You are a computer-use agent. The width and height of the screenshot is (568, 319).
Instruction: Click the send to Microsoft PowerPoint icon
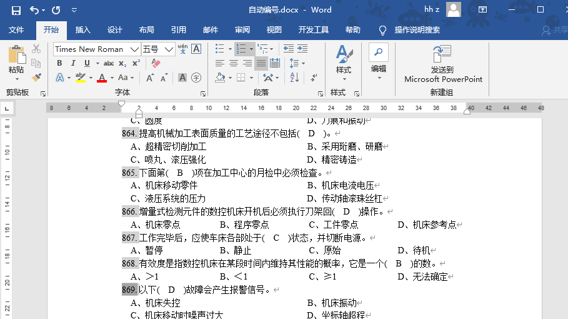(442, 54)
